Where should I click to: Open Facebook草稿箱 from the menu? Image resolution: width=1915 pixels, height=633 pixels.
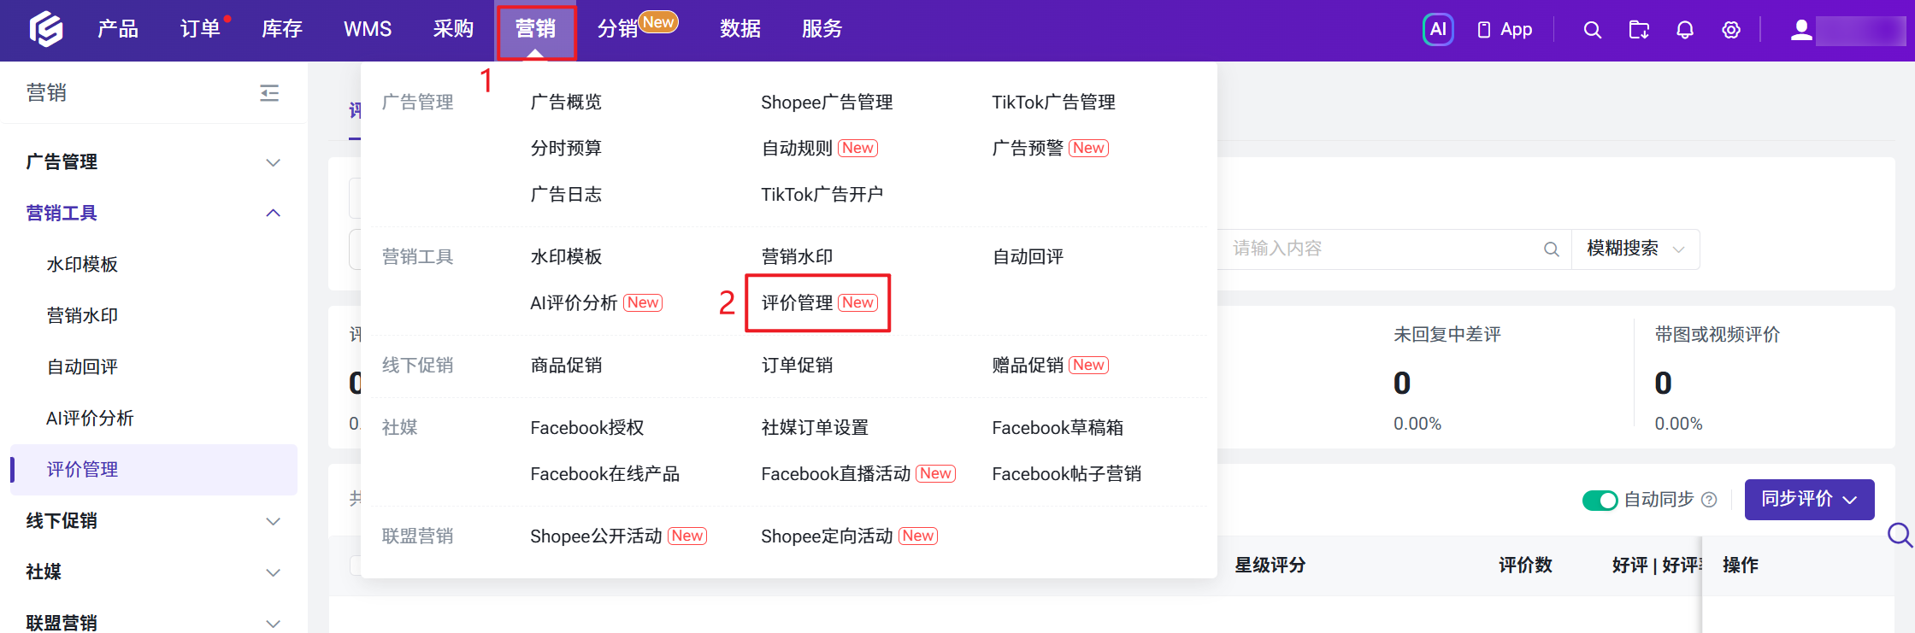(1058, 428)
